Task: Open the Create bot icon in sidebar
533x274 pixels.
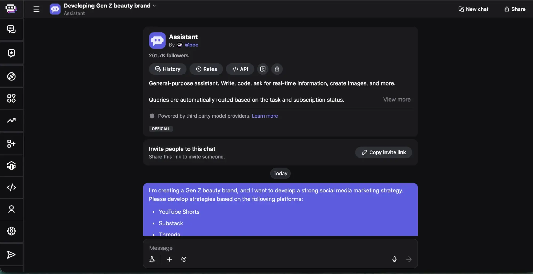Action: [11, 144]
